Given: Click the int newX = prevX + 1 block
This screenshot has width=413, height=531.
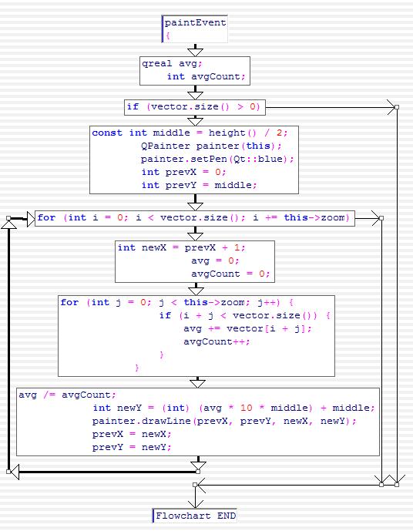Looking at the screenshot, I should coord(195,261).
